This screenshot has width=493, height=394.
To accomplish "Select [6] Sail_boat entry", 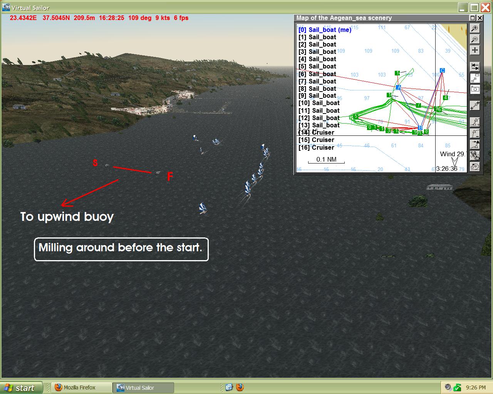I will [x=317, y=74].
